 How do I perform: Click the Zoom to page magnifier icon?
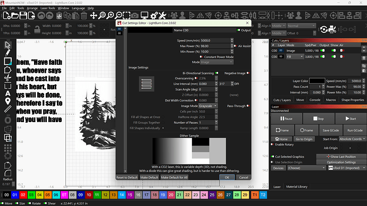pos(102,15)
